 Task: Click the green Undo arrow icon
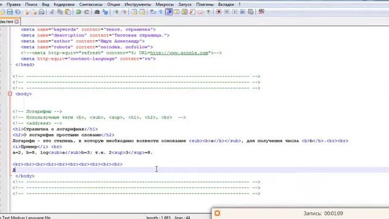coord(78,12)
